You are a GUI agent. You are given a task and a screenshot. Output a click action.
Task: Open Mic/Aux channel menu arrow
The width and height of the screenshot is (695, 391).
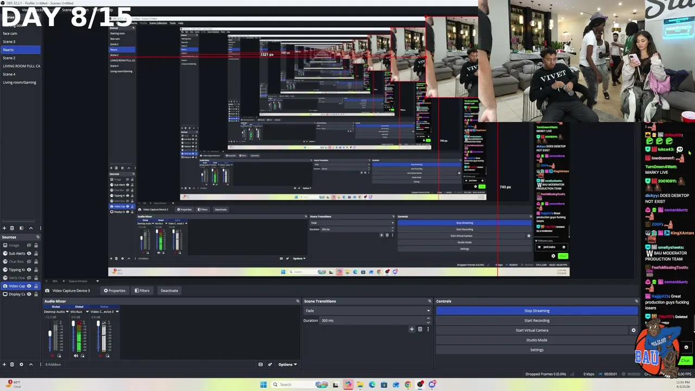click(86, 312)
